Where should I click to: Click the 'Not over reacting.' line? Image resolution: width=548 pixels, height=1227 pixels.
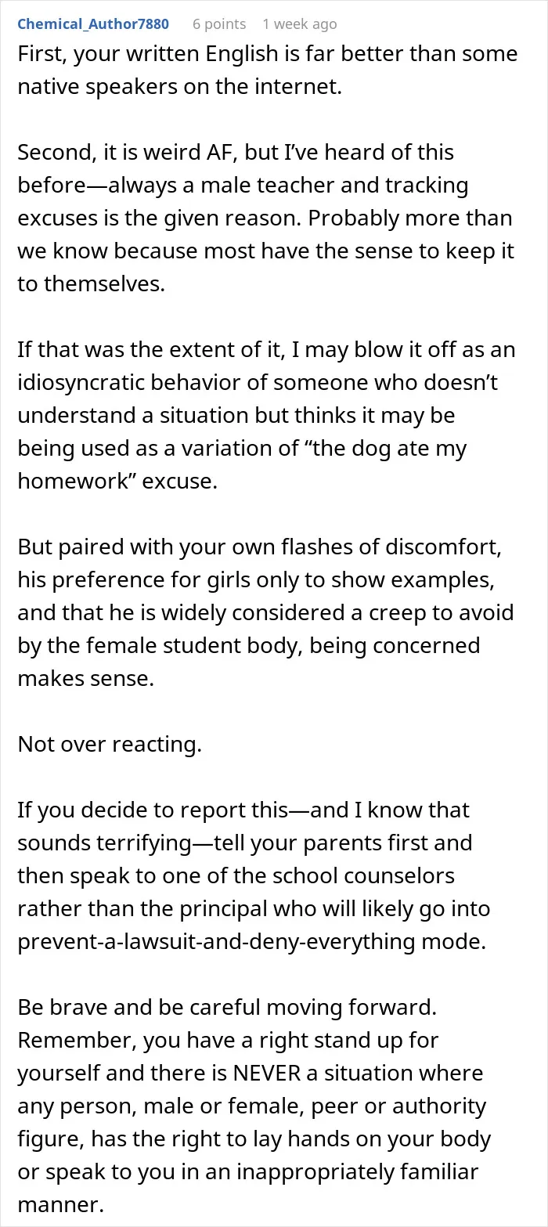click(110, 743)
